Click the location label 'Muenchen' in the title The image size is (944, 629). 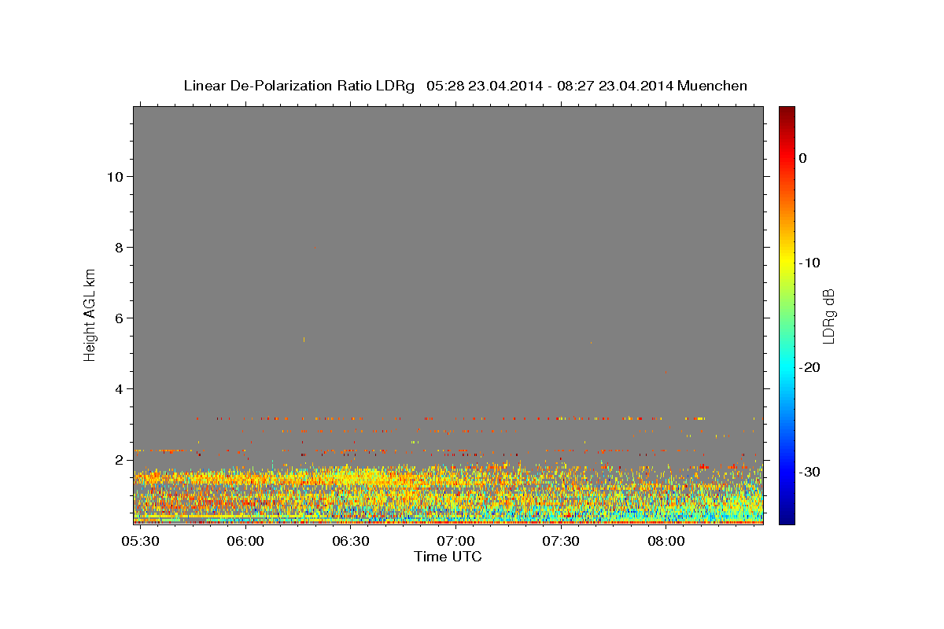tap(712, 86)
